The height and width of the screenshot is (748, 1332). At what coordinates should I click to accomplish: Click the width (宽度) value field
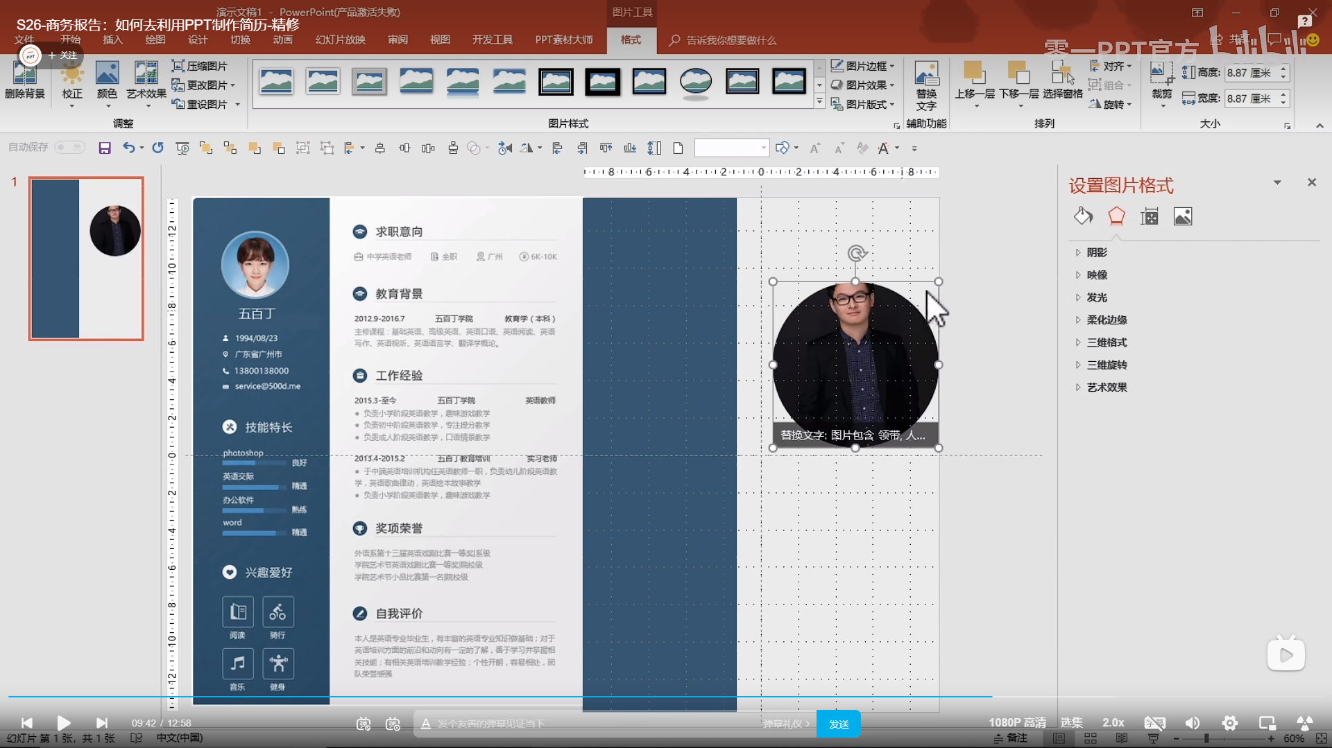1251,98
